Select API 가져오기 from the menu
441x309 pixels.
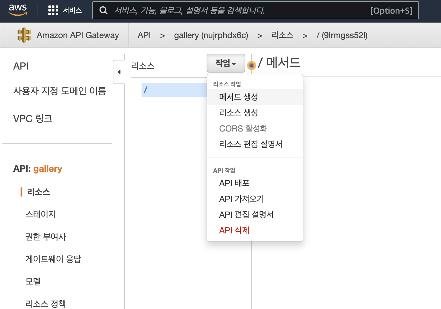pos(255,199)
